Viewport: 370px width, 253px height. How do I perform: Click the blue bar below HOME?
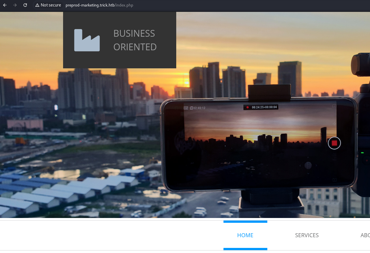click(x=245, y=249)
